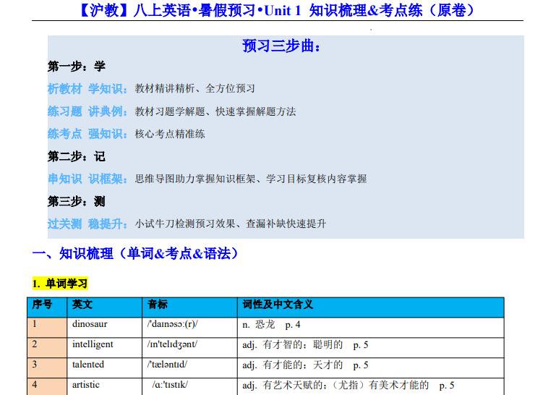
Task: Select the heading '预习三步曲：'
Action: tap(281, 46)
